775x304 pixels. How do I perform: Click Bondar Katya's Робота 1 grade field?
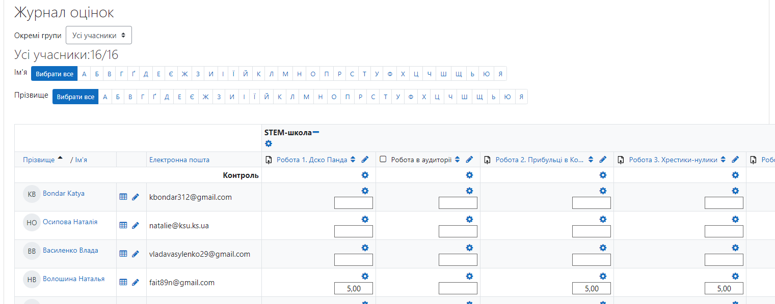click(x=354, y=203)
